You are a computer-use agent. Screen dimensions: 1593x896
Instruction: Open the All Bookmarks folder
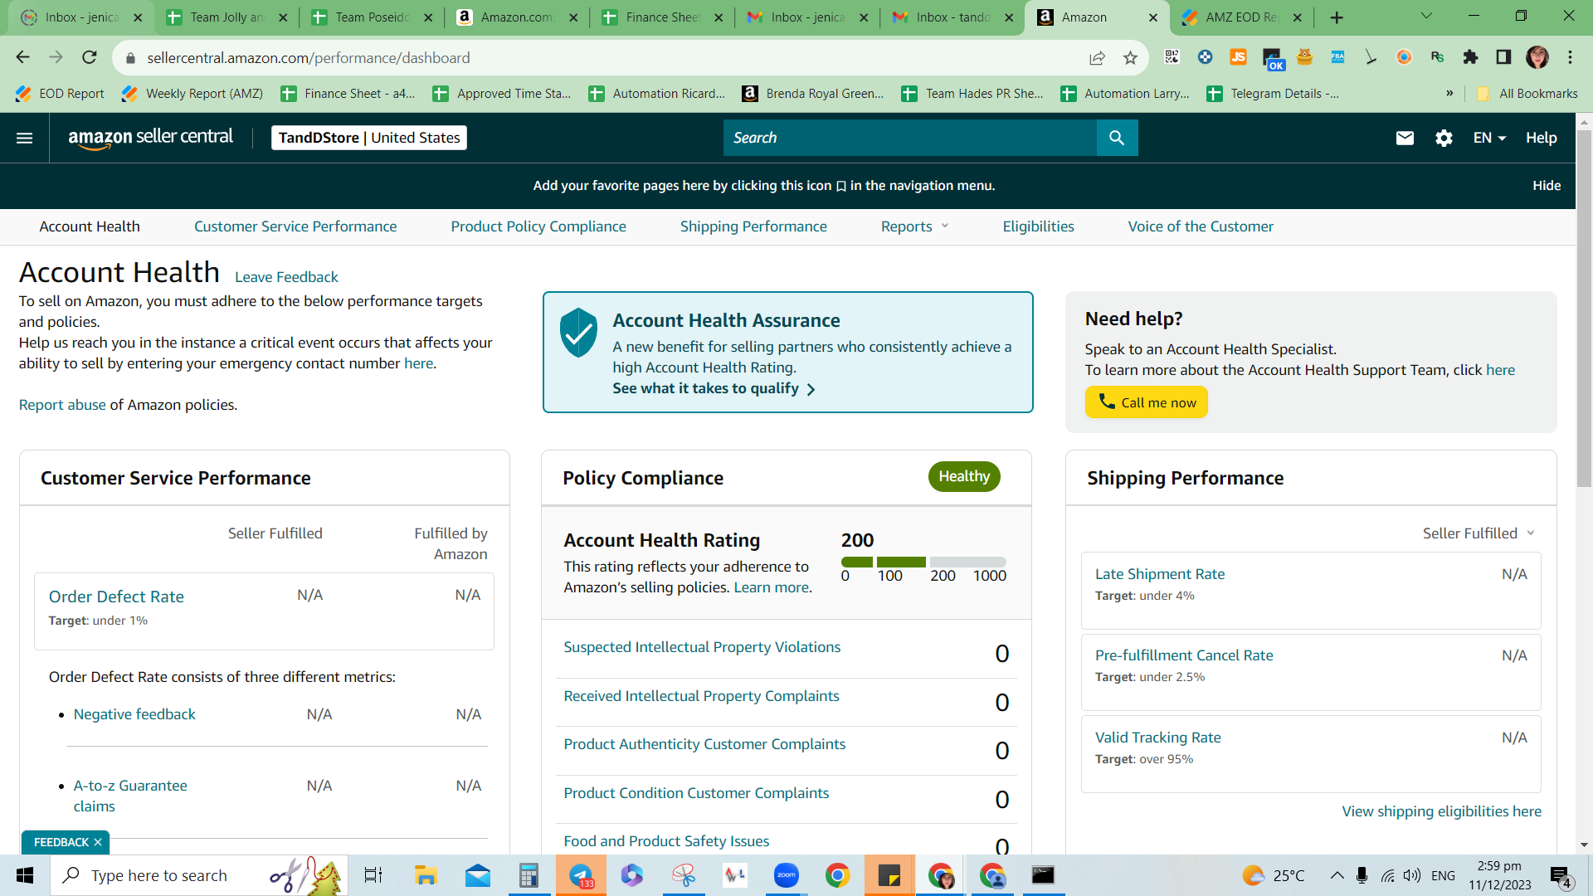coord(1527,94)
